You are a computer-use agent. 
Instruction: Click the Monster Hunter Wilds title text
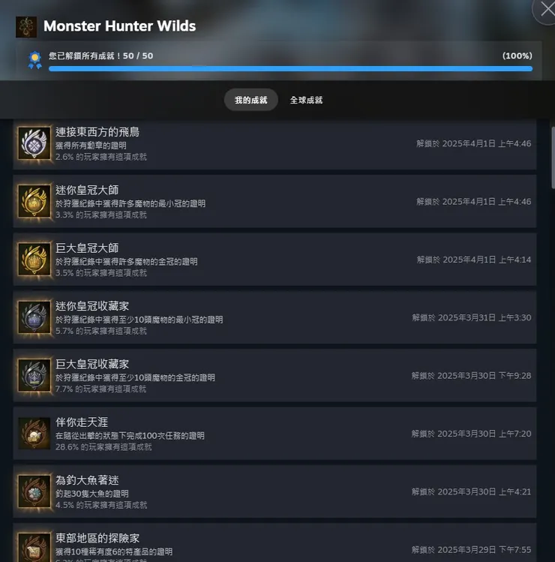pos(120,26)
